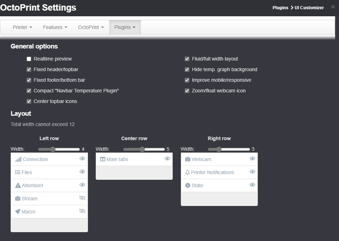Click the Left row heading
The image size is (339, 241).
point(49,138)
